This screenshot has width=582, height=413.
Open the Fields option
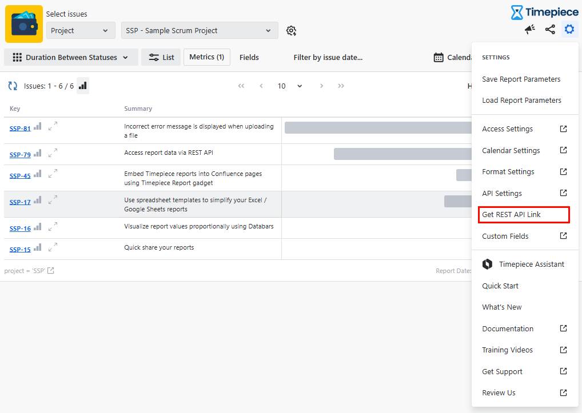coord(249,58)
